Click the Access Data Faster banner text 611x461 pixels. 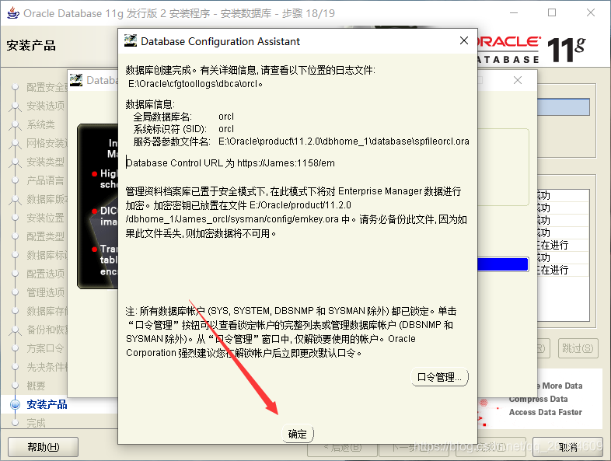click(545, 412)
